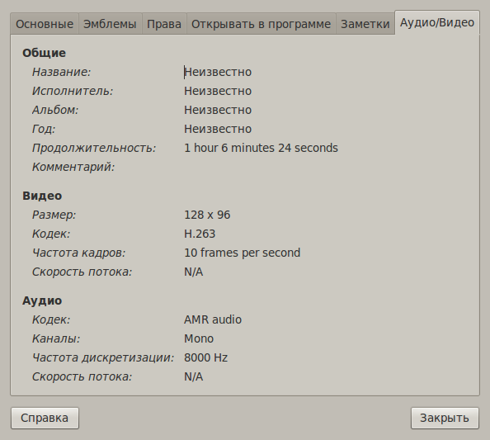Viewport: 490px width, 440px height.
Task: Switch to the Основные tab
Action: [x=45, y=24]
